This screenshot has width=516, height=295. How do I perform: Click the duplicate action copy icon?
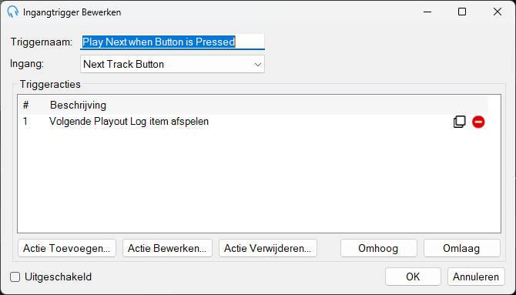click(460, 122)
